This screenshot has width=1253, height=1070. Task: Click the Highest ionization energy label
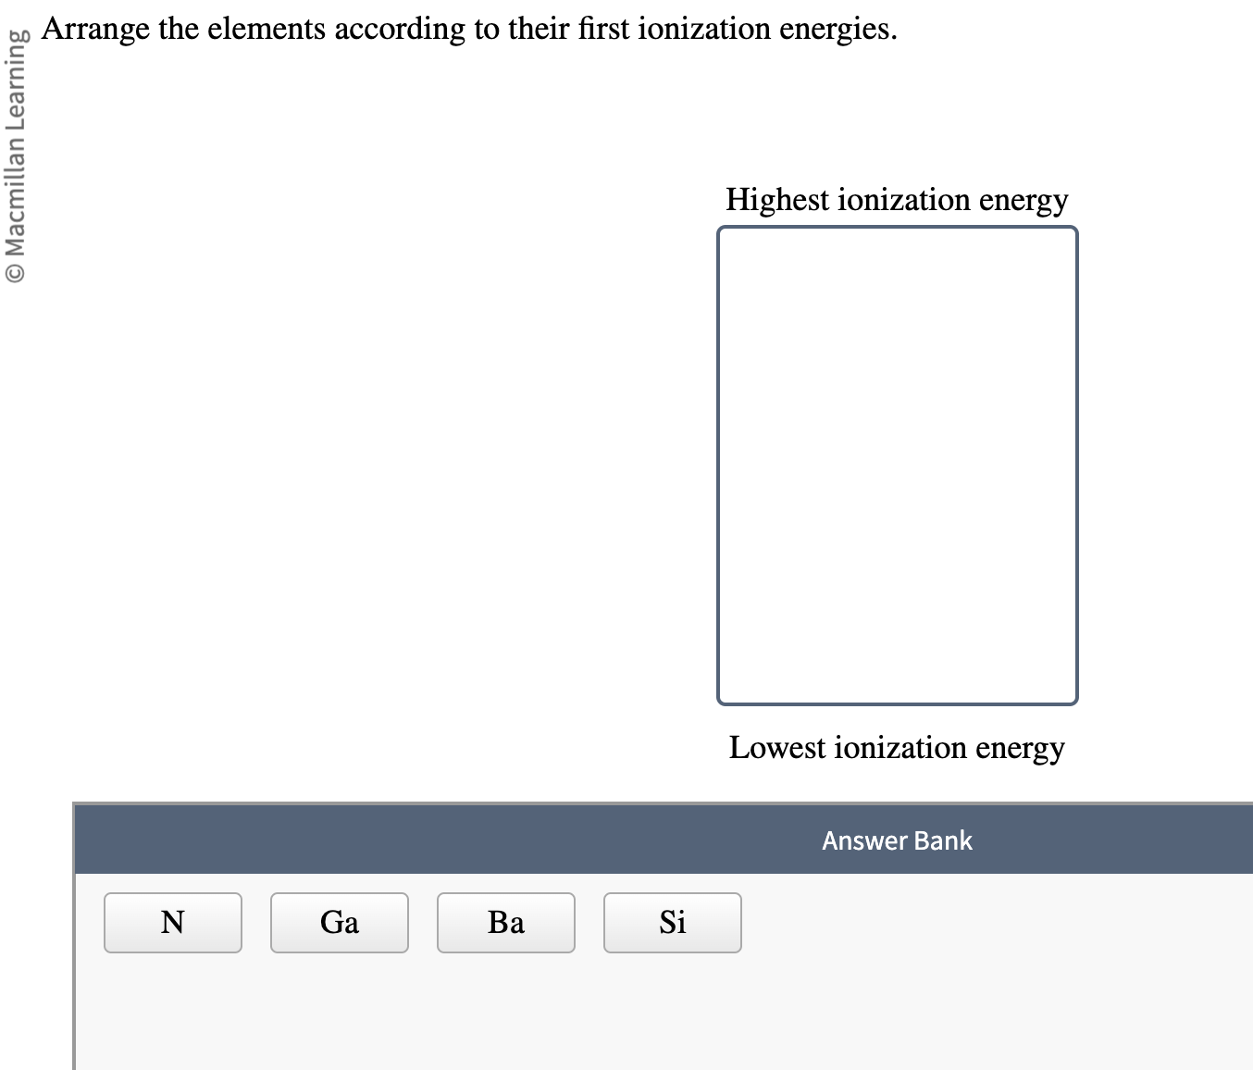pos(897,199)
